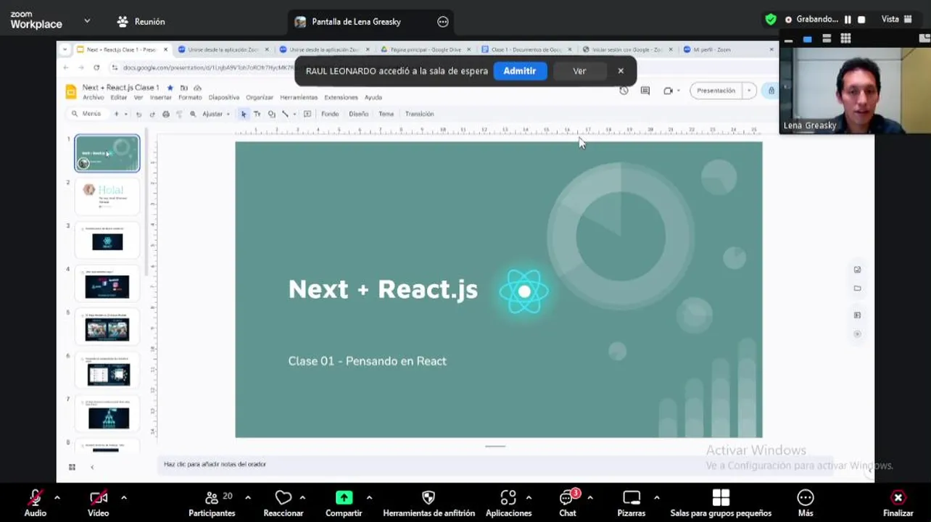Reload the browser page
This screenshot has height=522, width=931.
click(x=96, y=67)
